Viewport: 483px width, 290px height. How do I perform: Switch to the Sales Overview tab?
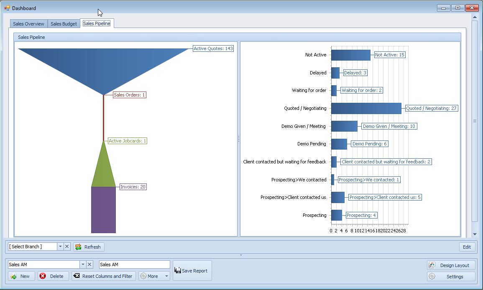click(28, 23)
